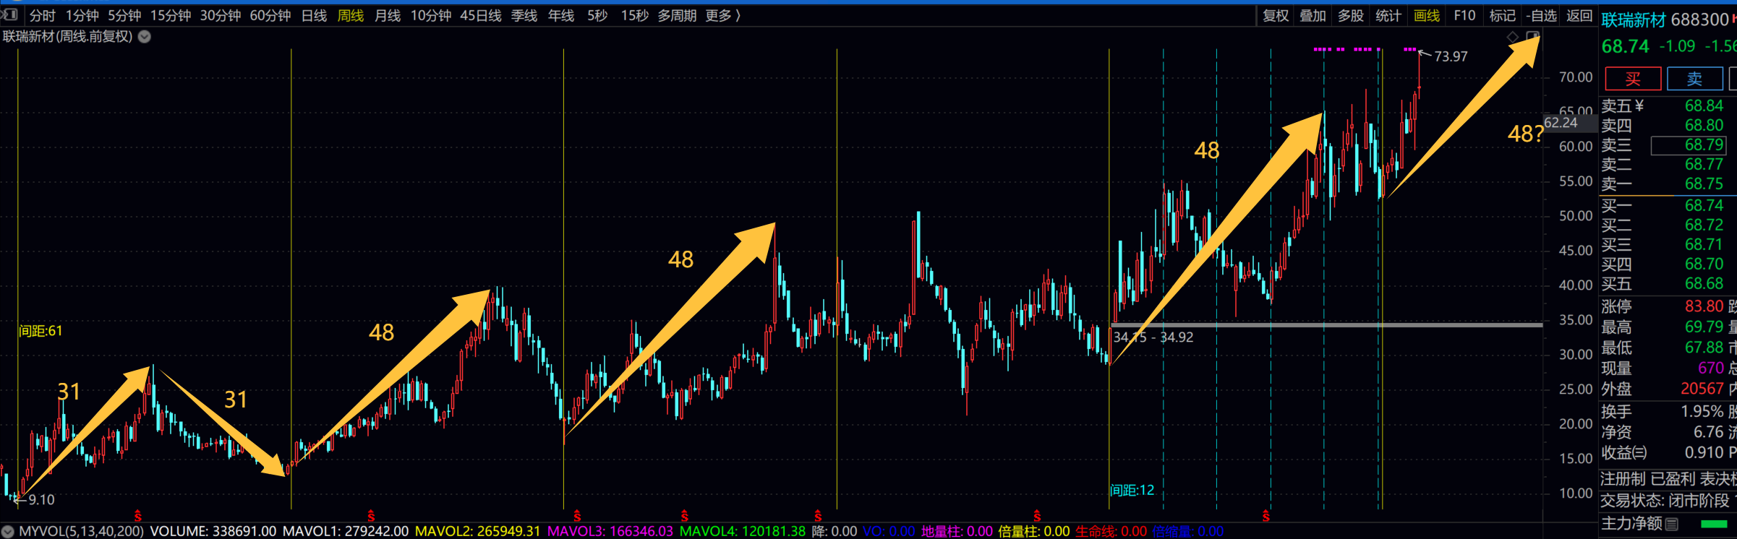
Task: Click the green bar beside 主力净额
Action: pyautogui.click(x=1714, y=524)
